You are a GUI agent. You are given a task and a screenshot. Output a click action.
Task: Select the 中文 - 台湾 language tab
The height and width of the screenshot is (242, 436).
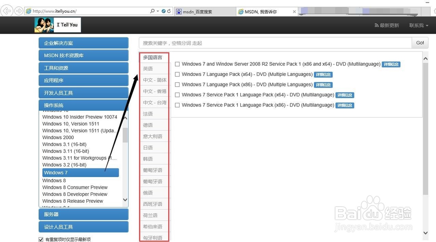(x=154, y=102)
